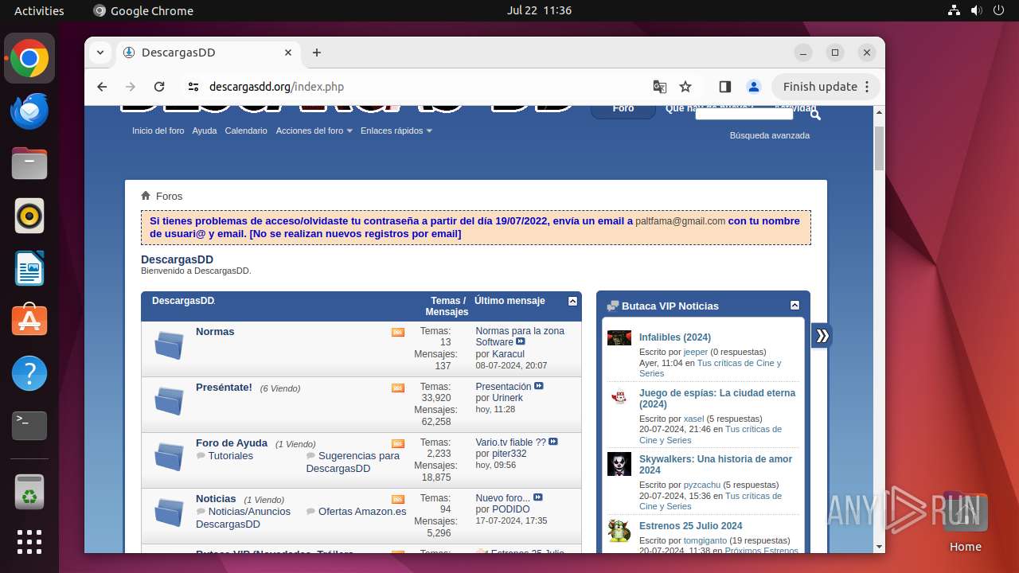The width and height of the screenshot is (1019, 573).
Task: Open RSS feed for Foro de Ayuda
Action: (398, 443)
